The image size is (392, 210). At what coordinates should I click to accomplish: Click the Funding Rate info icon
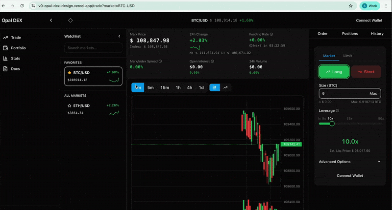pyautogui.click(x=271, y=34)
